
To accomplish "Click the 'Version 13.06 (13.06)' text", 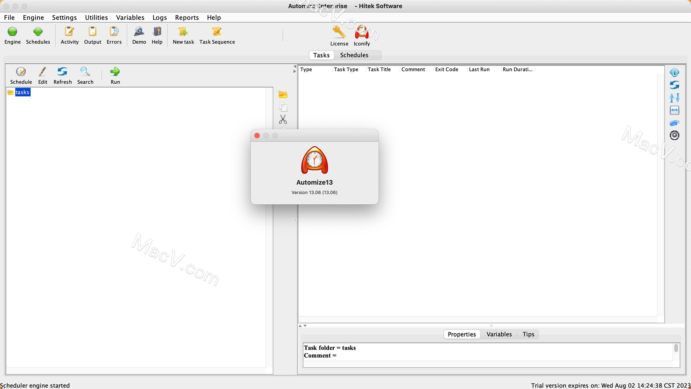I will tap(315, 193).
